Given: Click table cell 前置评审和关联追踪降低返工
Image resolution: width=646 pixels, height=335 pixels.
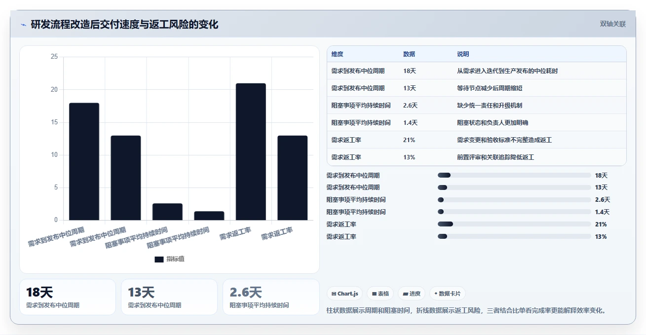Looking at the screenshot, I should point(495,157).
